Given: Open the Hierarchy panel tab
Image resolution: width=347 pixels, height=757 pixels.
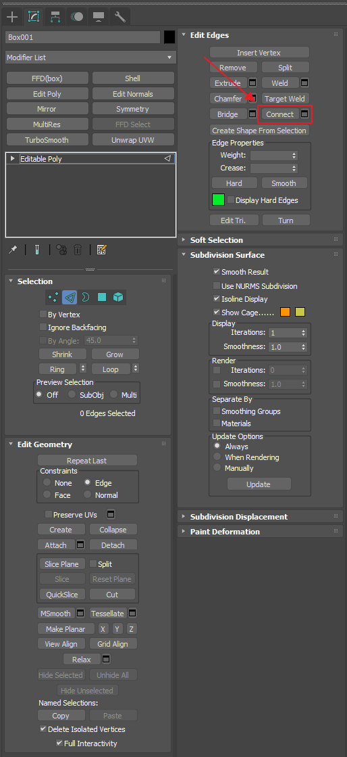Looking at the screenshot, I should pos(55,17).
